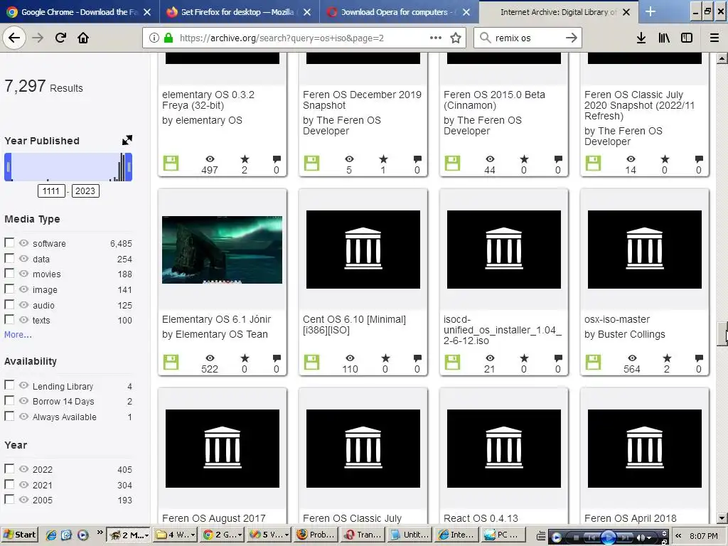
Task: Open Windows Media Player quick launch icon
Action: (83, 535)
